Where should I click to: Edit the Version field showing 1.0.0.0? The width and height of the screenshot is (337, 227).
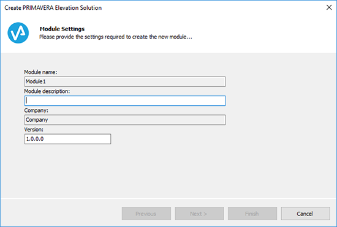pyautogui.click(x=67, y=139)
